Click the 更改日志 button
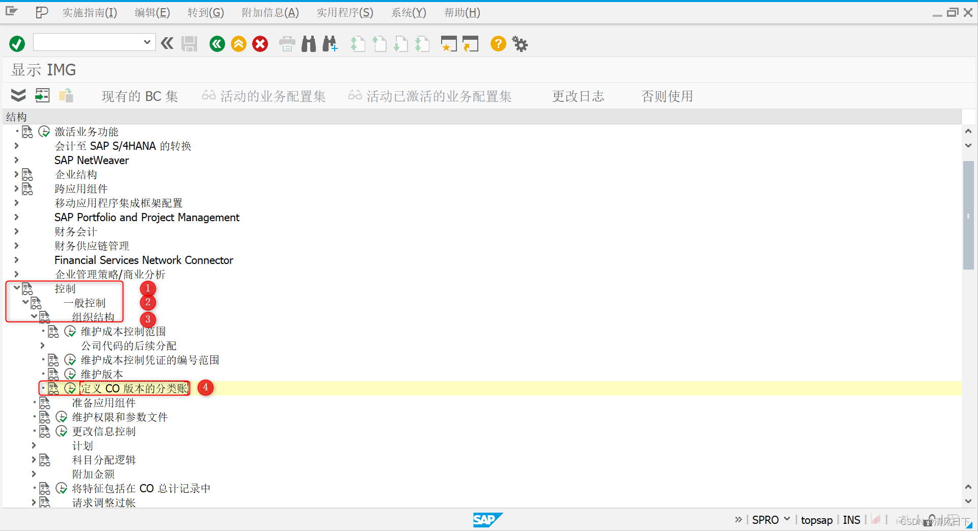 [578, 96]
